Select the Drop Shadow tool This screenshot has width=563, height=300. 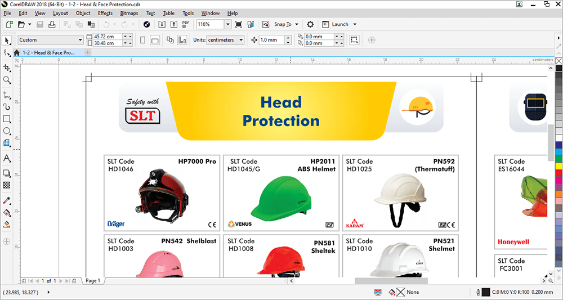pos(7,173)
